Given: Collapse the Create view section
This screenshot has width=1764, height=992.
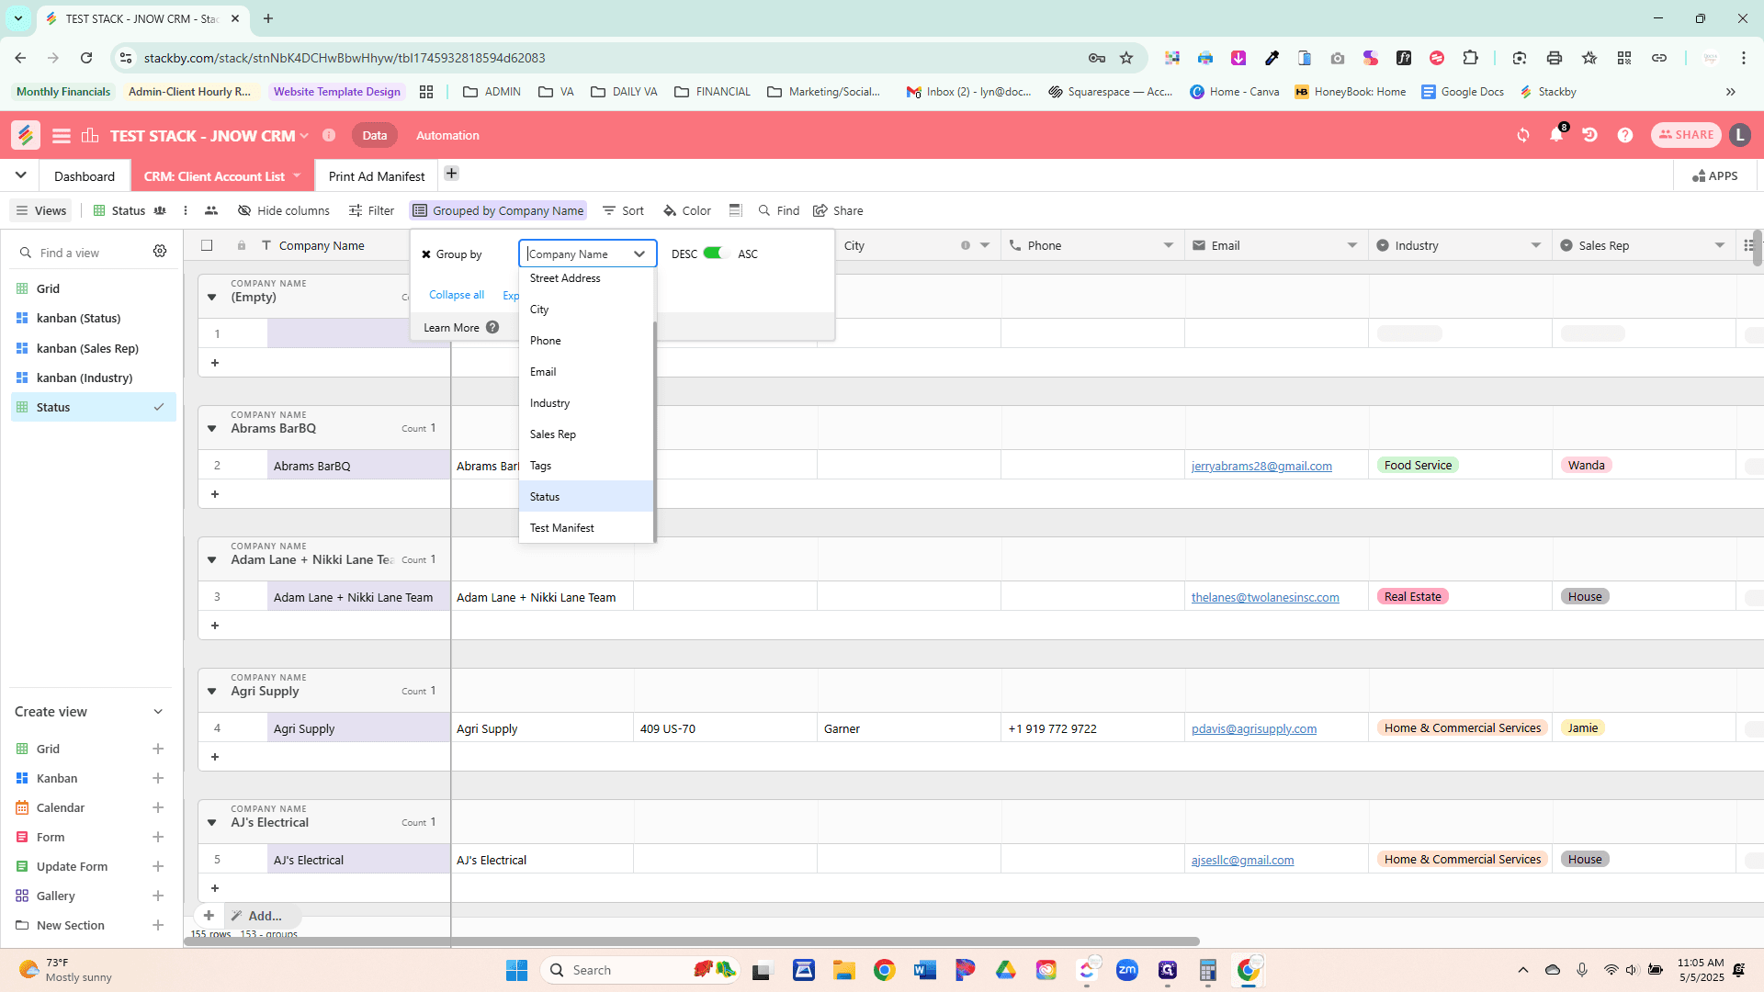Looking at the screenshot, I should (158, 712).
